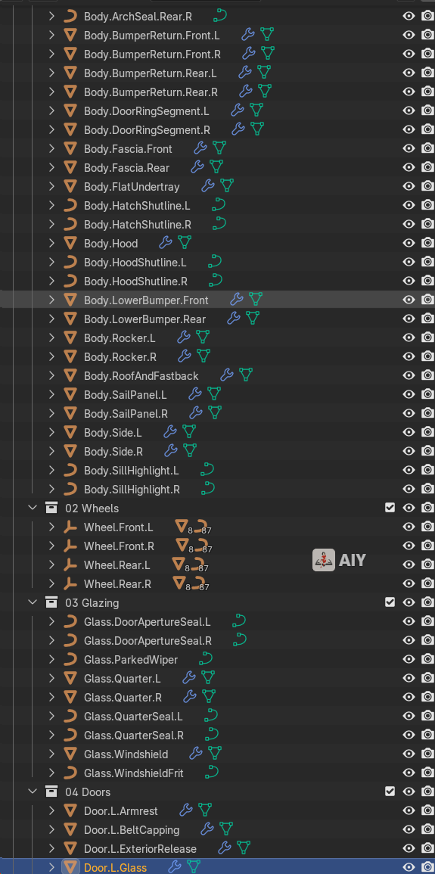Disable rendering of the 03 Glazing collection
This screenshot has height=874, width=435.
tap(427, 602)
